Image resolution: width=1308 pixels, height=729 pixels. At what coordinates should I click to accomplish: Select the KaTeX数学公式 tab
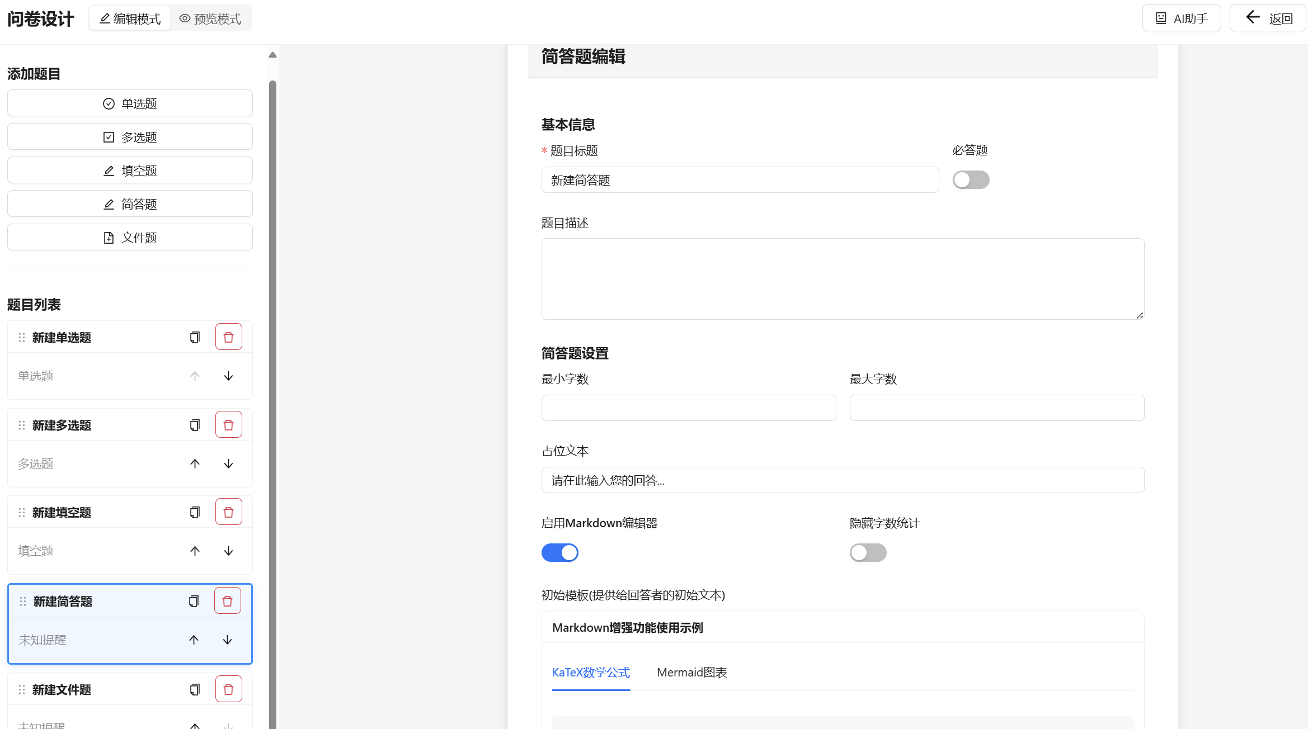591,673
